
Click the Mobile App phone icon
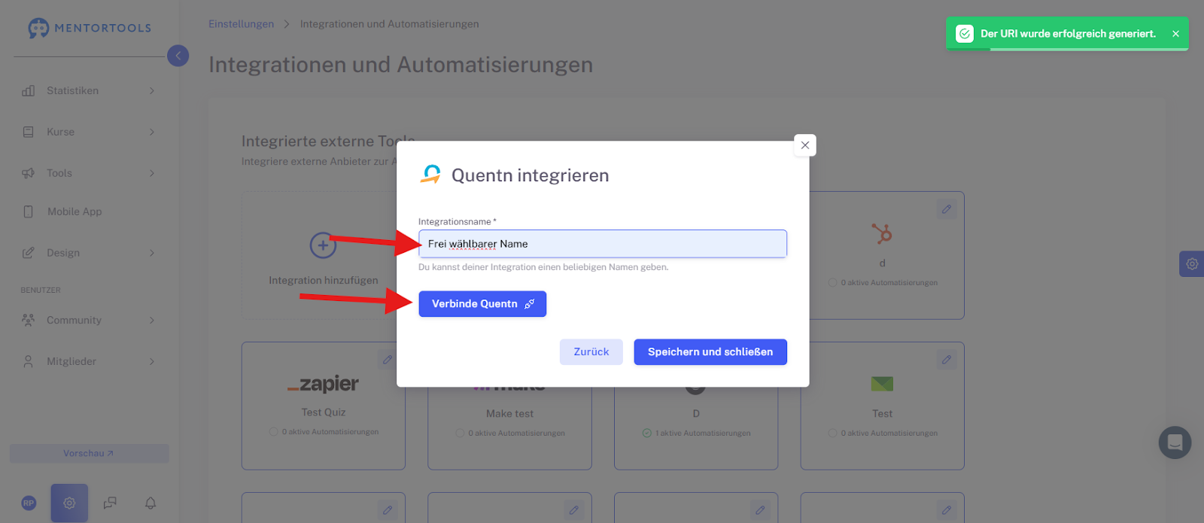point(29,211)
